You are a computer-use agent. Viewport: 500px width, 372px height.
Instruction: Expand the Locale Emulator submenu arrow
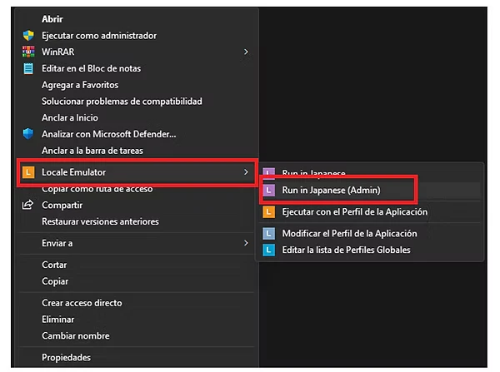[246, 172]
